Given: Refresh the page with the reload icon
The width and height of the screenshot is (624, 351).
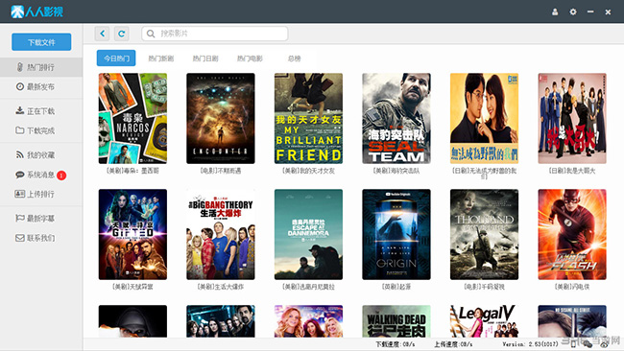Looking at the screenshot, I should coord(121,34).
